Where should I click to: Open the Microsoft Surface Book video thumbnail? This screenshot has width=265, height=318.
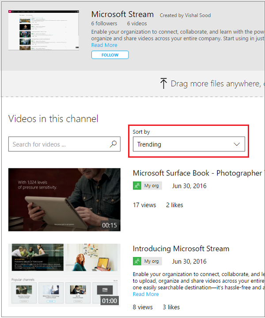coord(64,200)
